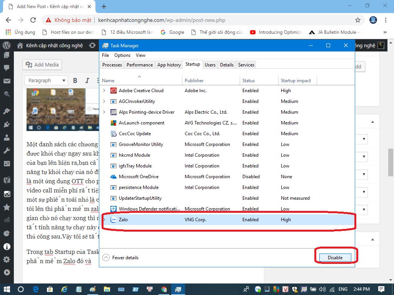Viewport: 394px width, 295px height.
Task: Click the Add Media button
Action: [42, 65]
